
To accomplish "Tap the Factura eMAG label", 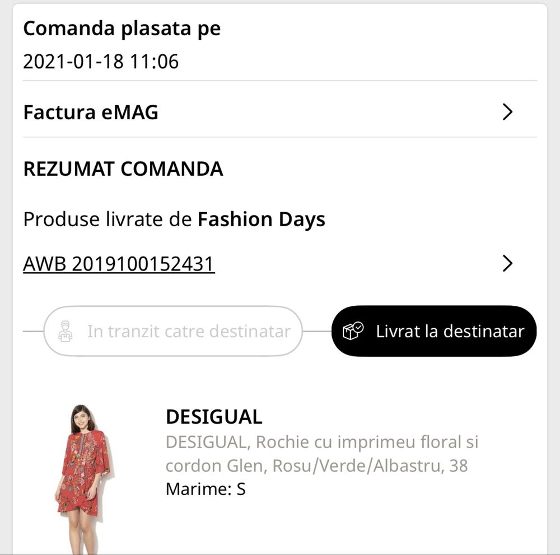I will click(91, 112).
